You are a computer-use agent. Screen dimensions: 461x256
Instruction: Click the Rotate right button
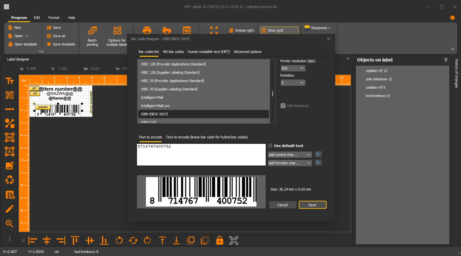pos(242,30)
